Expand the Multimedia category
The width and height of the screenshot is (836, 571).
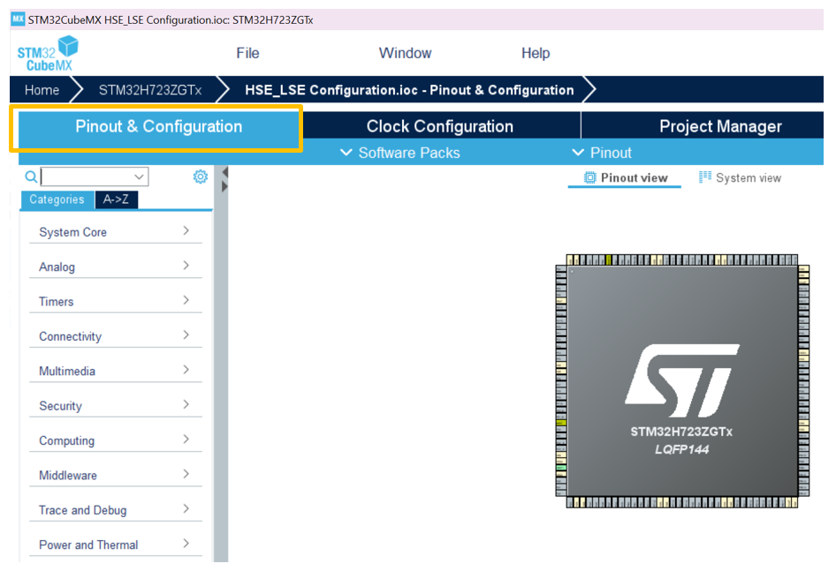[116, 371]
